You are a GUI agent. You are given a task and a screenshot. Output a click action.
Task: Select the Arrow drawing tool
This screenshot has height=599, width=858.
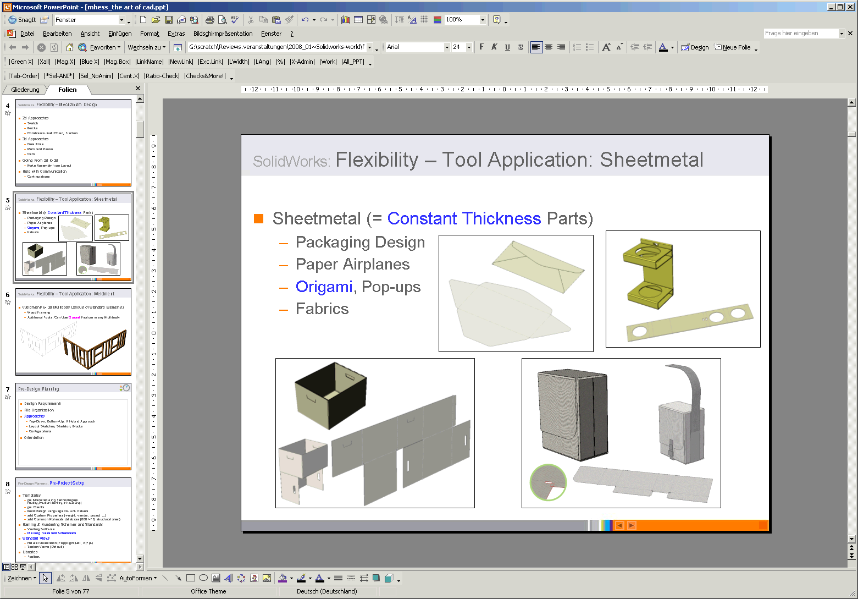coord(178,578)
